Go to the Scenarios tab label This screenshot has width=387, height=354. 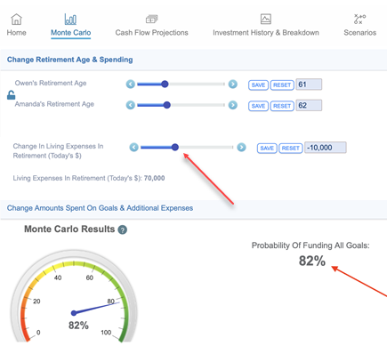(359, 33)
